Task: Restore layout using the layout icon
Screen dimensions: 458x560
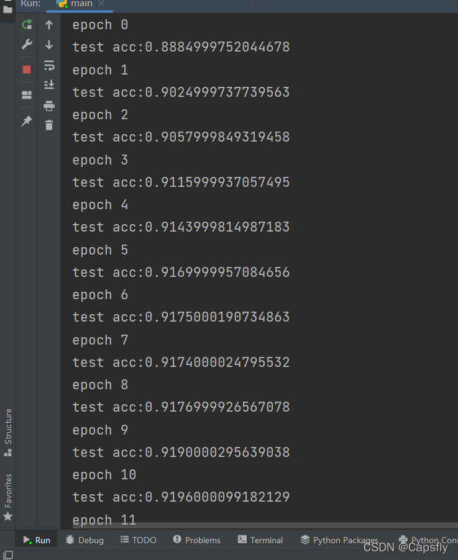Action: (27, 95)
